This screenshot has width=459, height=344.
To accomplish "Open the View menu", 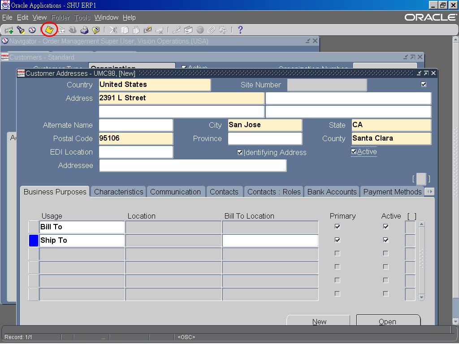I will (39, 17).
